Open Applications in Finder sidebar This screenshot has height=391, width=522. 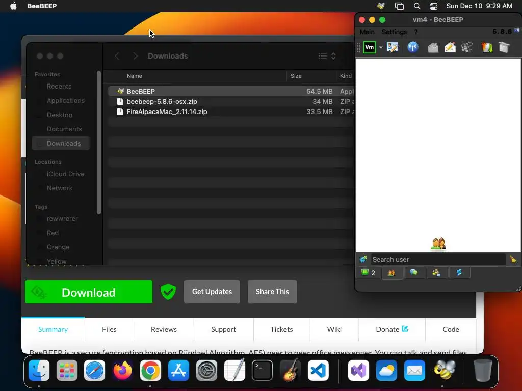pos(66,100)
